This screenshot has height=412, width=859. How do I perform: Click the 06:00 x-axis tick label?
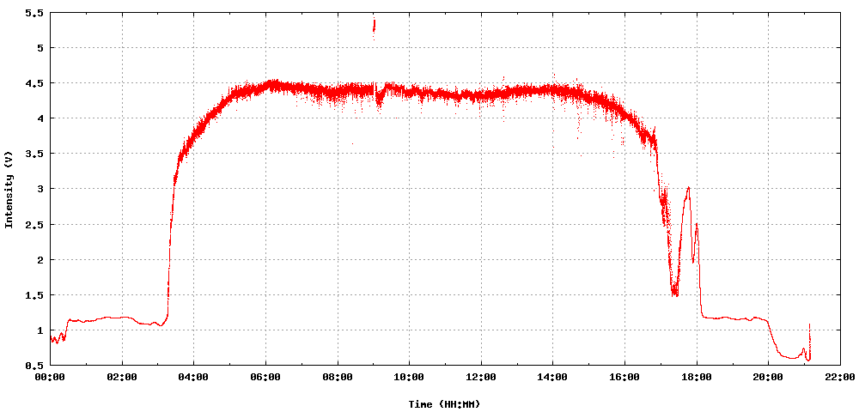(265, 377)
